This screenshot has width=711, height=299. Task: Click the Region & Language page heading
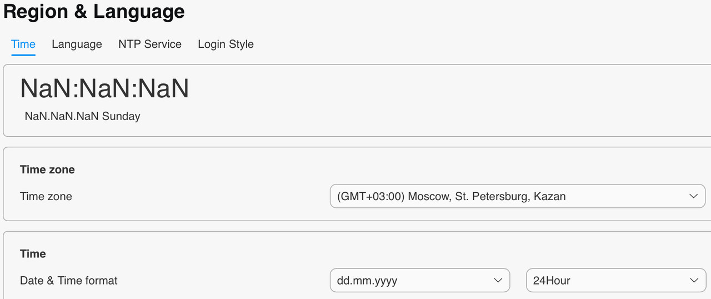[x=94, y=12]
